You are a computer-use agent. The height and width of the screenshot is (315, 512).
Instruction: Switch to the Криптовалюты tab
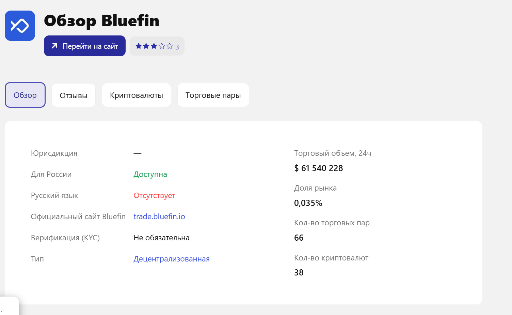pos(136,95)
